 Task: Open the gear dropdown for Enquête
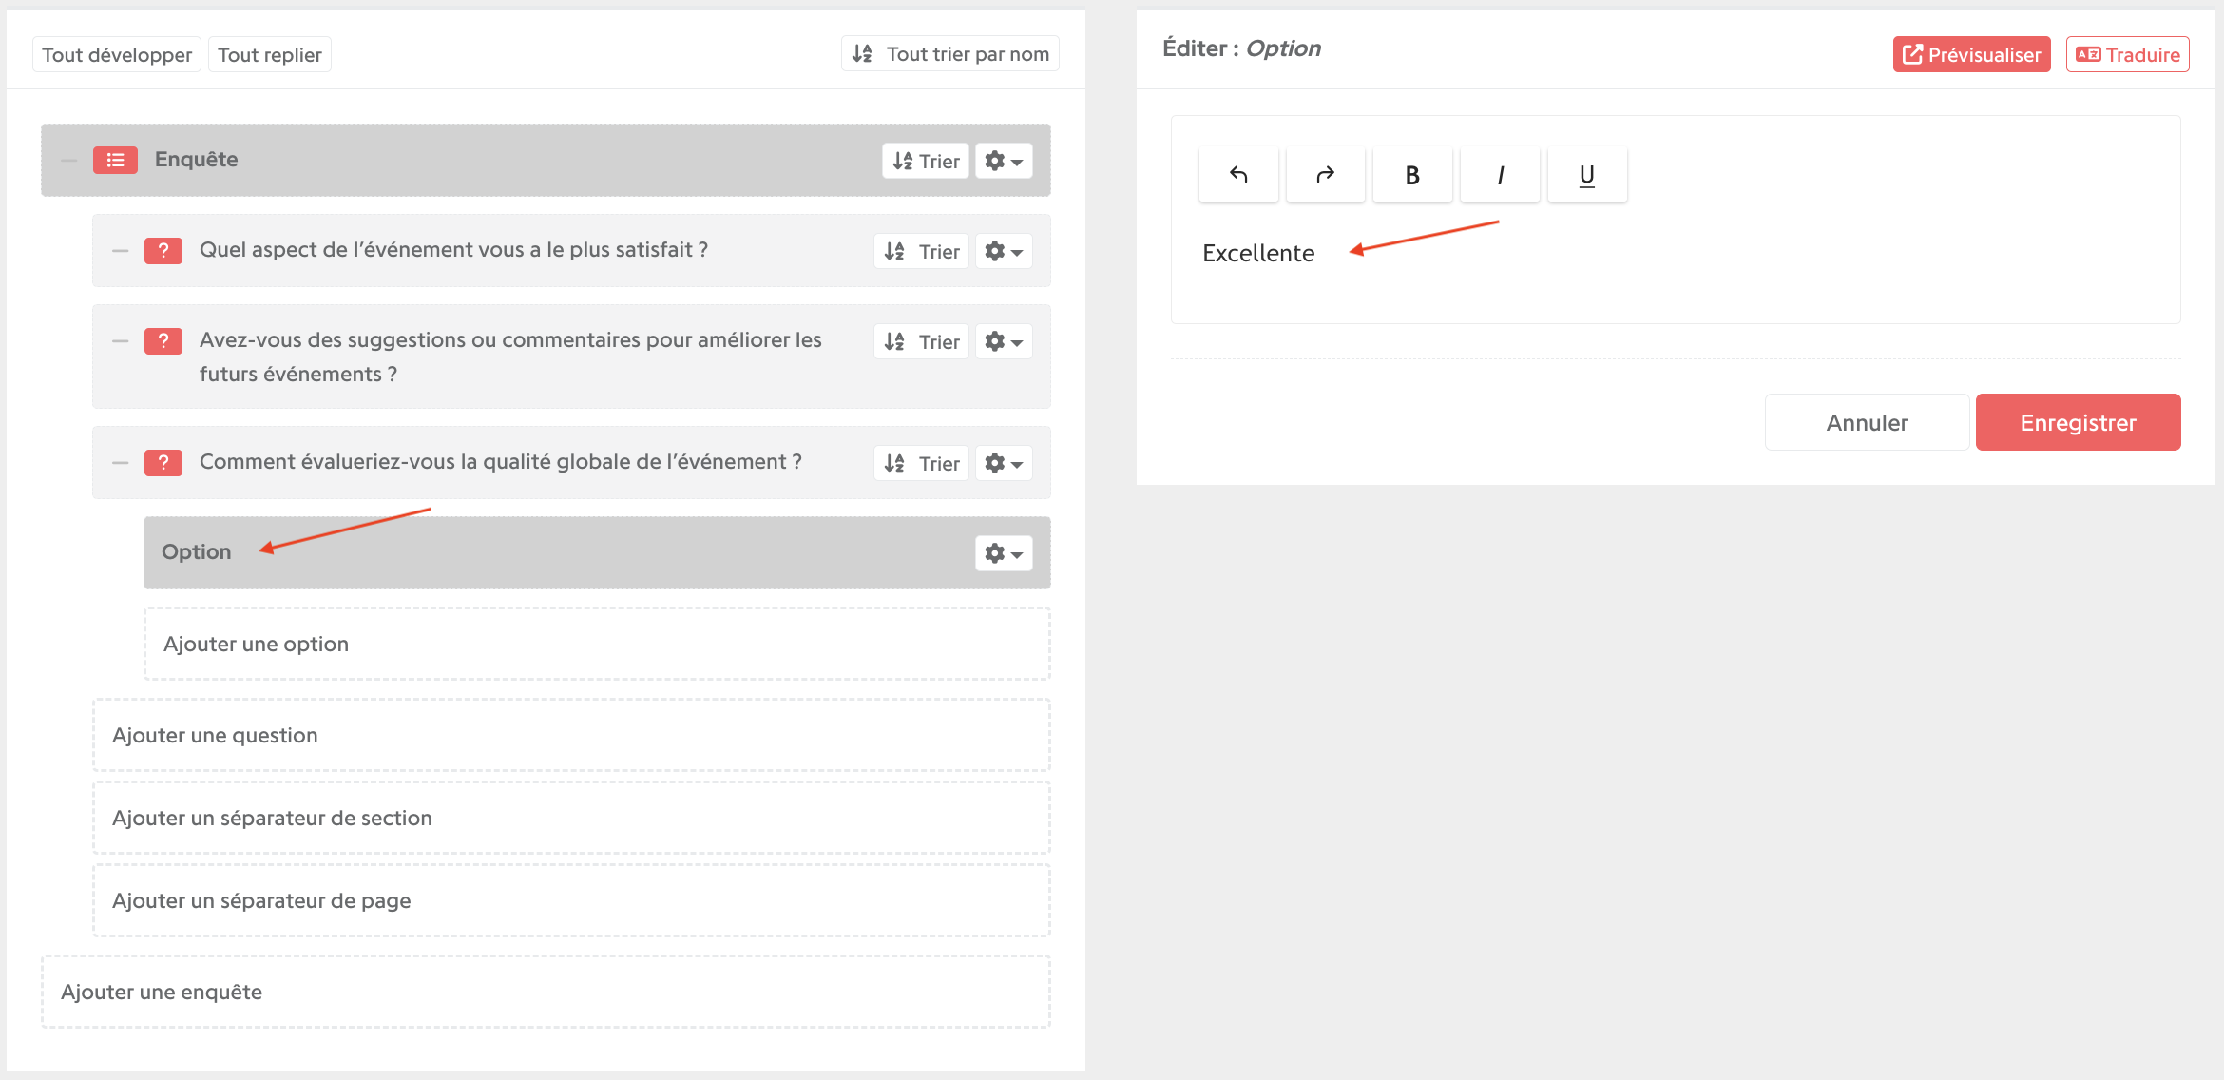coord(1004,161)
